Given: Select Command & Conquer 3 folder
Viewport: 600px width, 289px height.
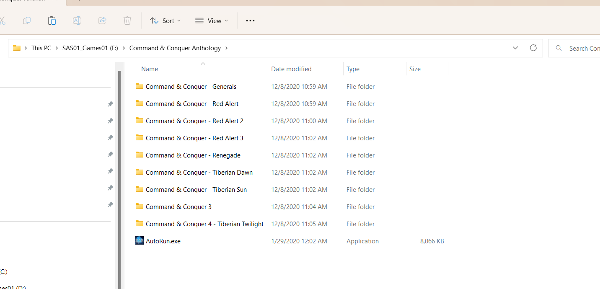Looking at the screenshot, I should (x=178, y=207).
